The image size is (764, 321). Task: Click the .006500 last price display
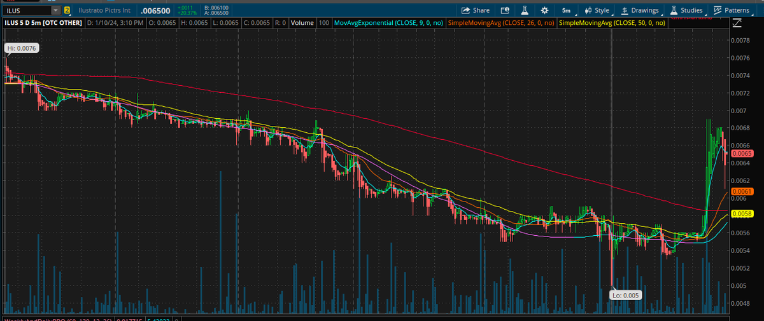[x=157, y=11]
